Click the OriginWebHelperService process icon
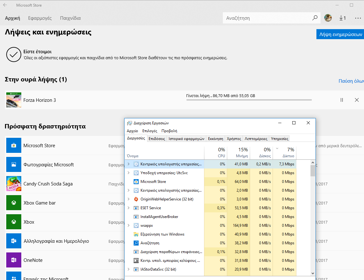The image size is (364, 280). coord(136,199)
